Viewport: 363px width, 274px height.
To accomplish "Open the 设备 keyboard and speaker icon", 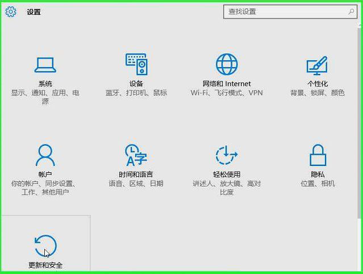I will tap(136, 64).
